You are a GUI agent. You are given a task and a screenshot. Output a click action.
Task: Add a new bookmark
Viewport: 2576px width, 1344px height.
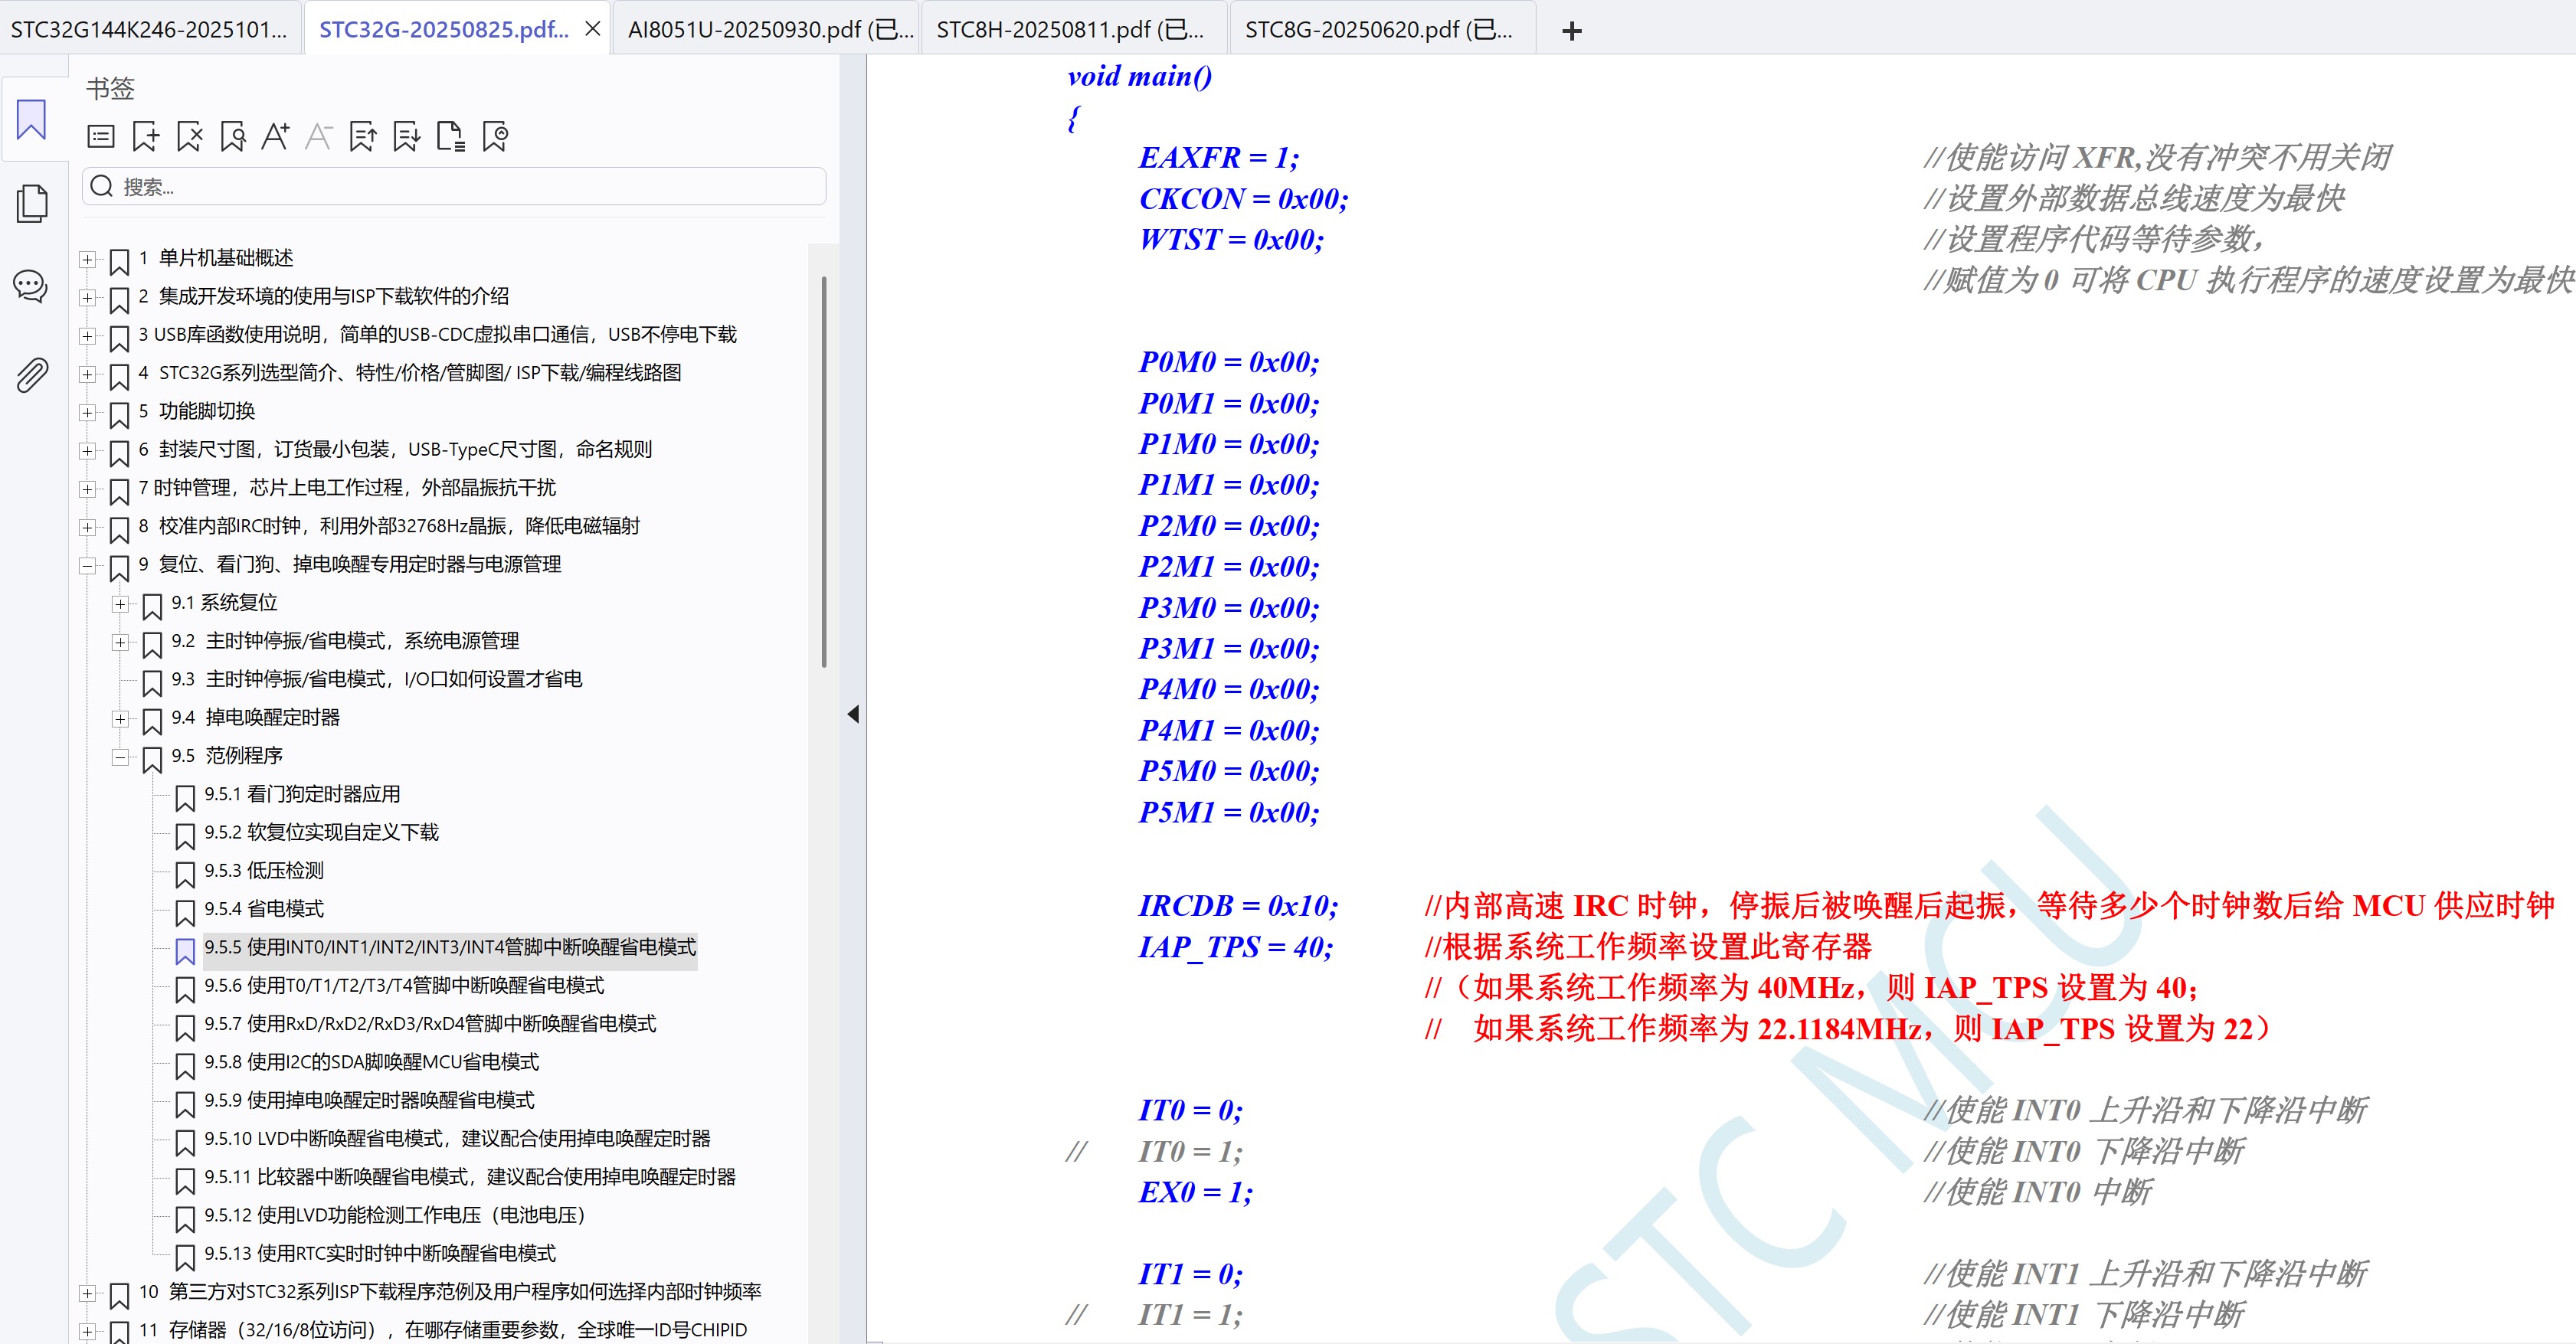pos(145,136)
